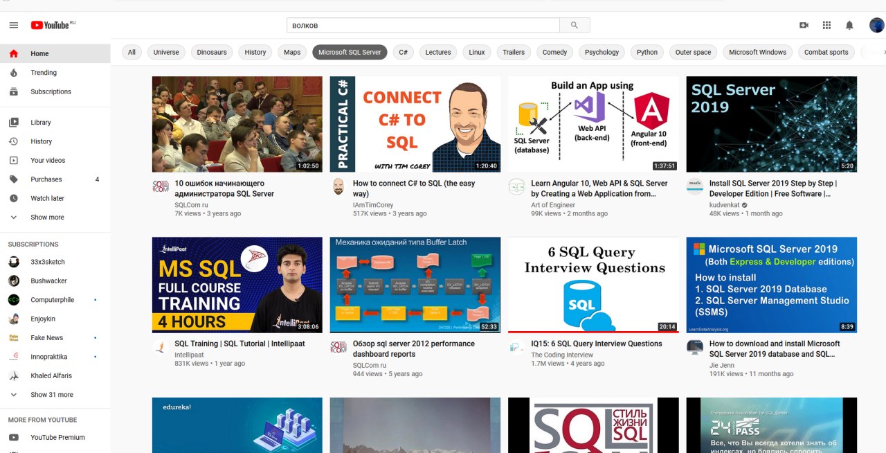Open the YouTube apps grid
This screenshot has height=453, width=886.
tap(826, 25)
